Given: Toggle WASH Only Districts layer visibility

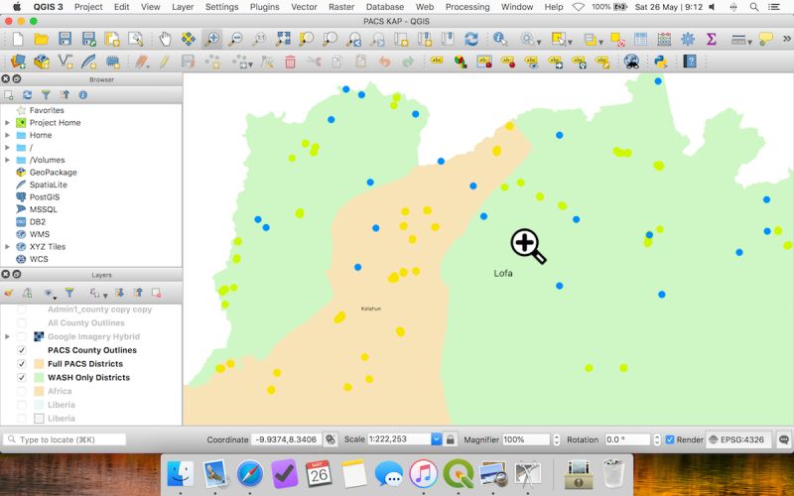Looking at the screenshot, I should pos(21,378).
